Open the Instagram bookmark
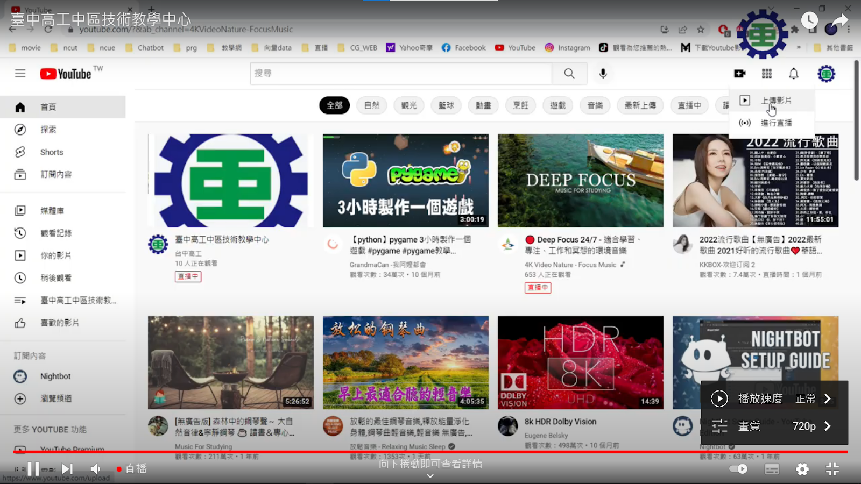This screenshot has height=484, width=861. point(568,48)
